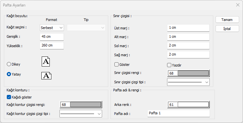
Task: Click the Tamam button
Action: coord(227,20)
